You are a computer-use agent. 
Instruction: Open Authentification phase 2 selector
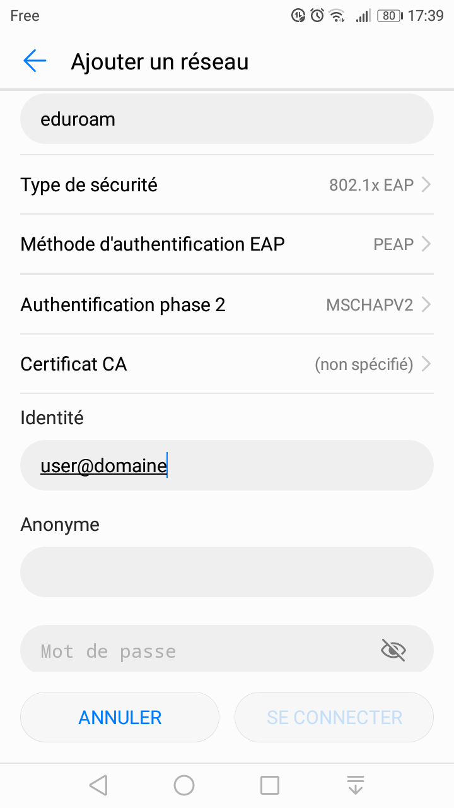coord(227,305)
